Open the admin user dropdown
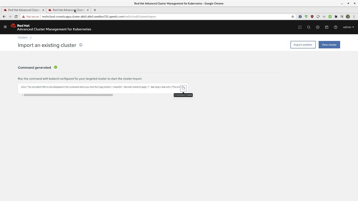Image resolution: width=358 pixels, height=201 pixels. pyautogui.click(x=348, y=27)
